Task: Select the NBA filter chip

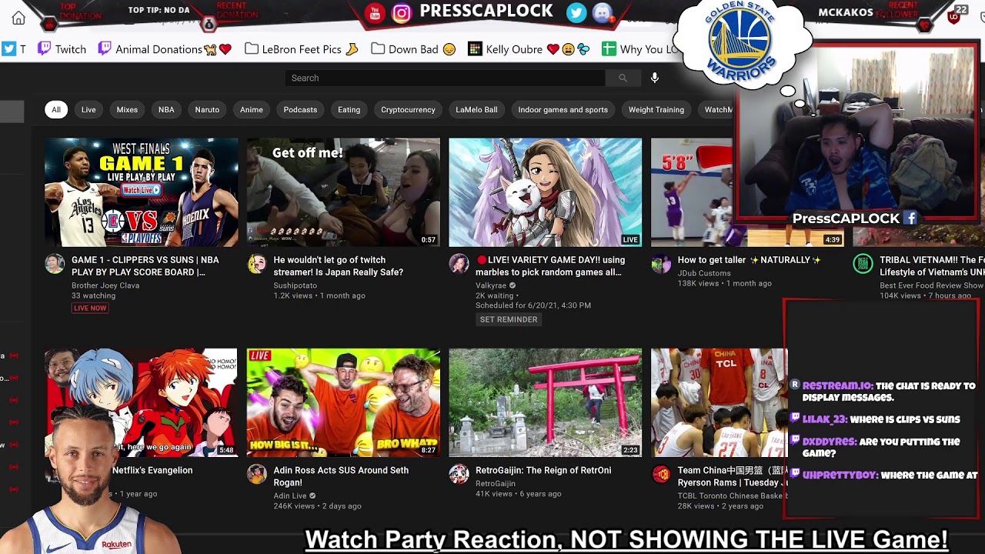Action: pos(166,110)
